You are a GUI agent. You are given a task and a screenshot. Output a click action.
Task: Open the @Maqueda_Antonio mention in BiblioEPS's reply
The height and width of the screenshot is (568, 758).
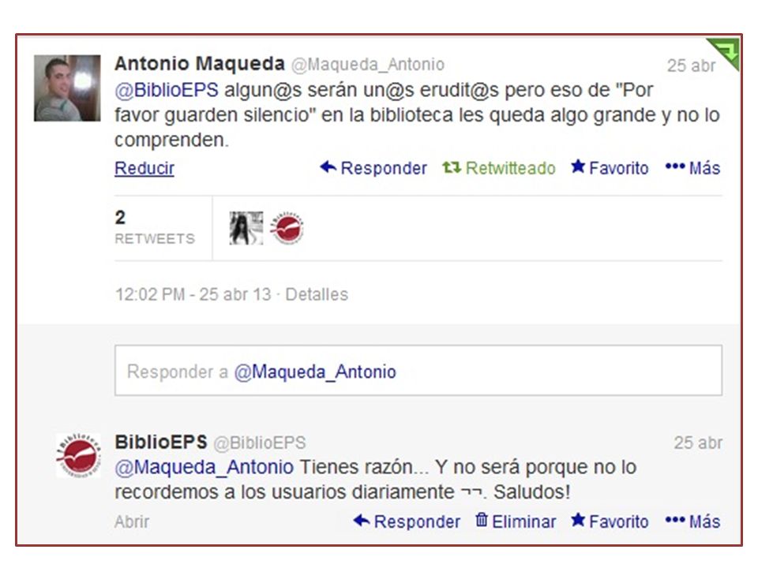204,468
